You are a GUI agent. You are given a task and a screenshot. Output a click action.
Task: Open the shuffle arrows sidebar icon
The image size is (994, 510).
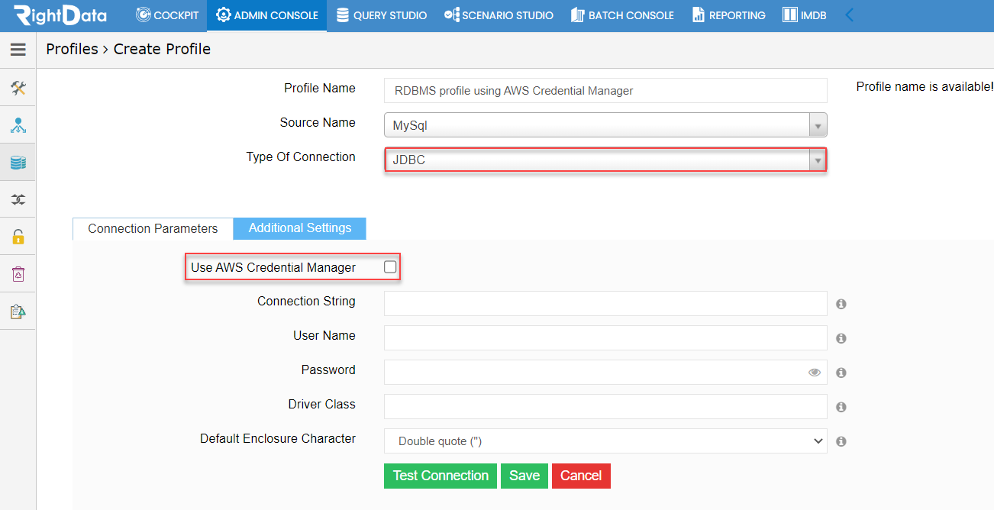click(x=18, y=199)
